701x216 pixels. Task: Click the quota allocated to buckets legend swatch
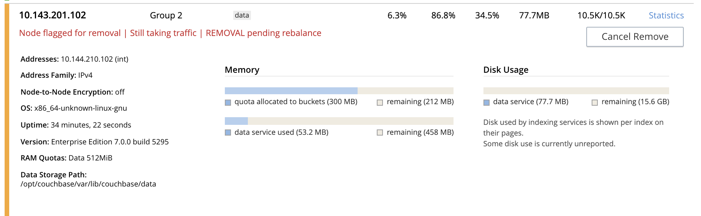[x=228, y=102]
